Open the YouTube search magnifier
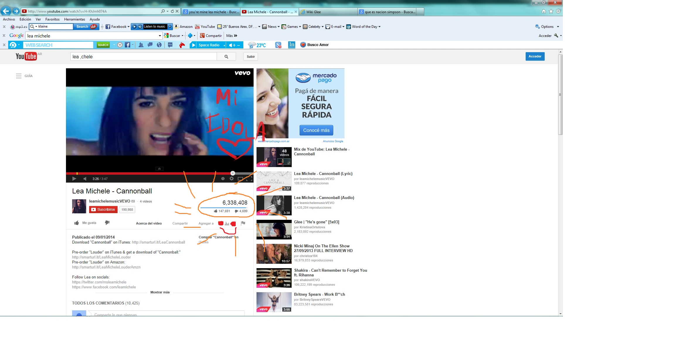Image resolution: width=686 pixels, height=347 pixels. pos(226,56)
